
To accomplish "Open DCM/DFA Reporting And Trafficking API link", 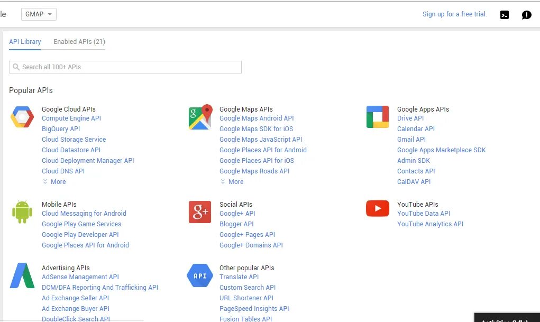I will [x=100, y=288].
